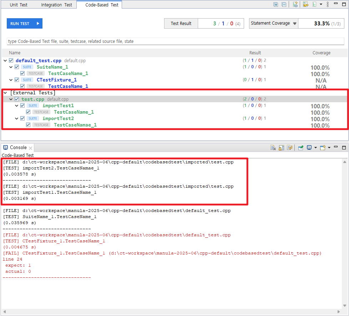The width and height of the screenshot is (349, 316).
Task: Click the Result column header
Action: point(255,53)
